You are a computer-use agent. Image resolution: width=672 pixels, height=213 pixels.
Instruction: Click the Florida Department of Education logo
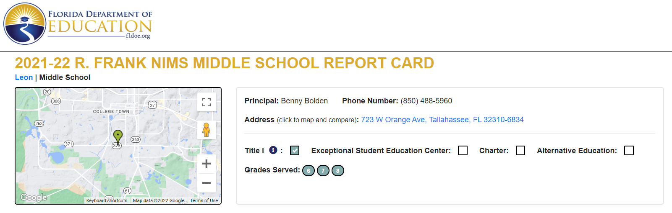click(x=78, y=24)
